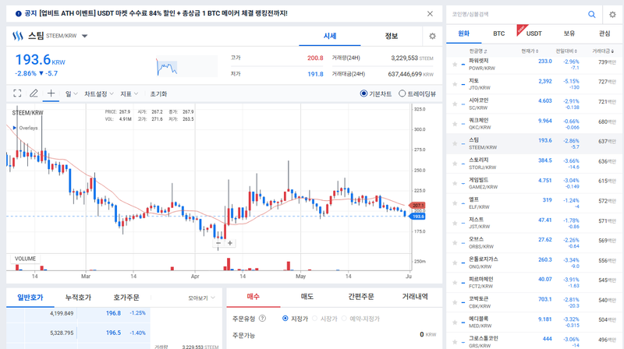Switch to 보유 tab
The image size is (624, 349).
(x=569, y=33)
